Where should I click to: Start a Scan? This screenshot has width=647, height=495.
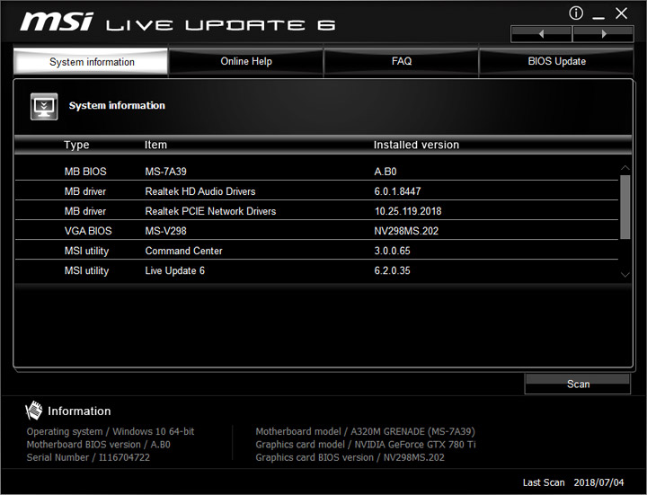pyautogui.click(x=578, y=384)
